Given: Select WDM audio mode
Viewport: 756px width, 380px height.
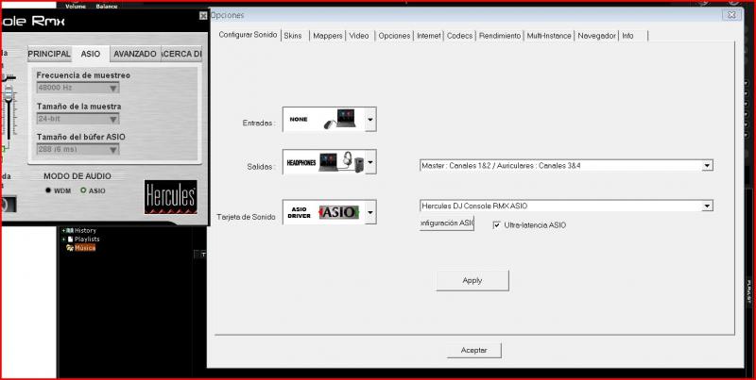Looking at the screenshot, I should pyautogui.click(x=49, y=190).
